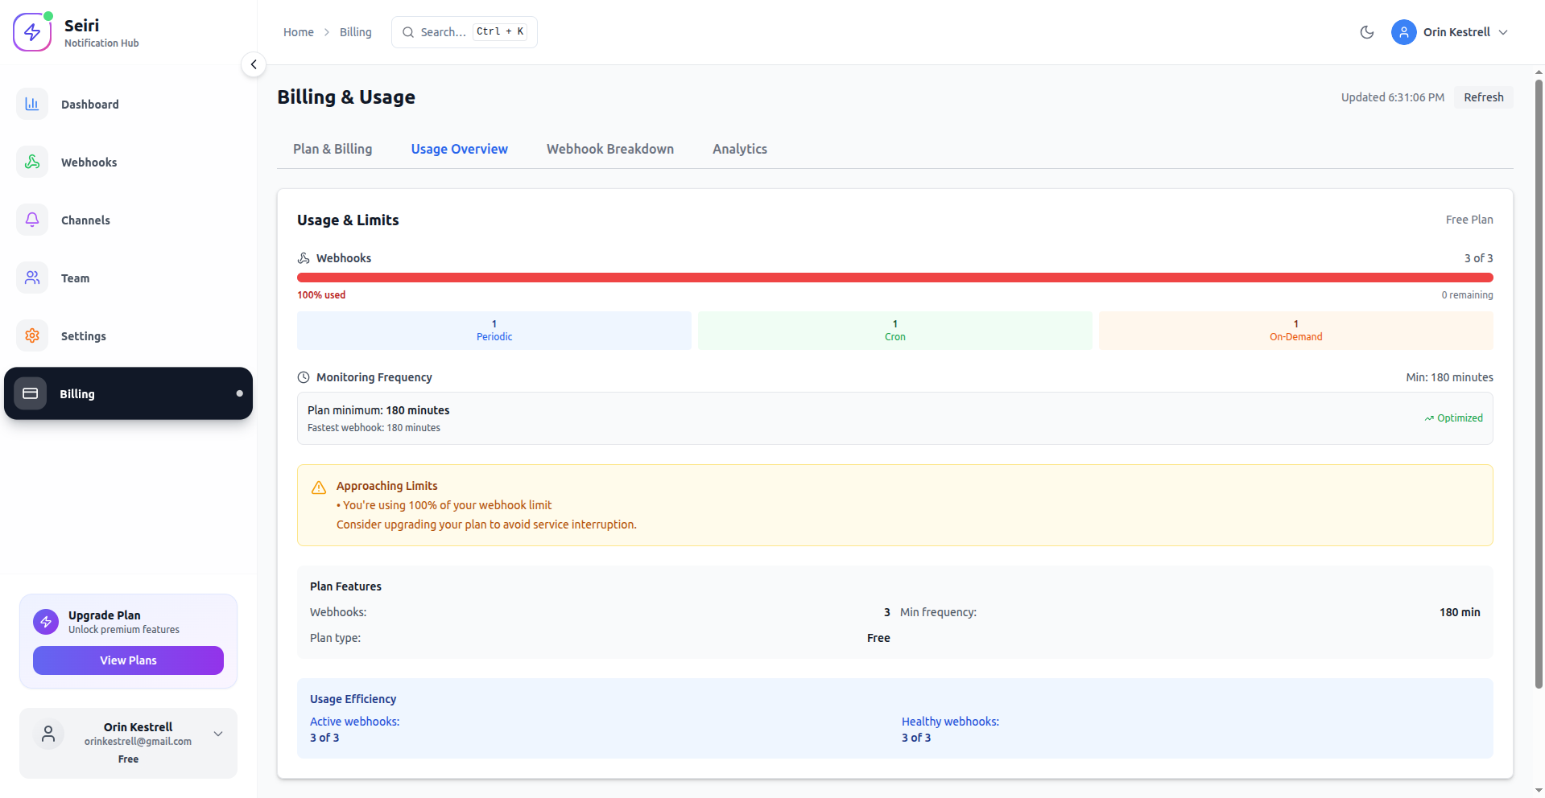Click the Upgrade Plan lightning badge

tap(45, 621)
